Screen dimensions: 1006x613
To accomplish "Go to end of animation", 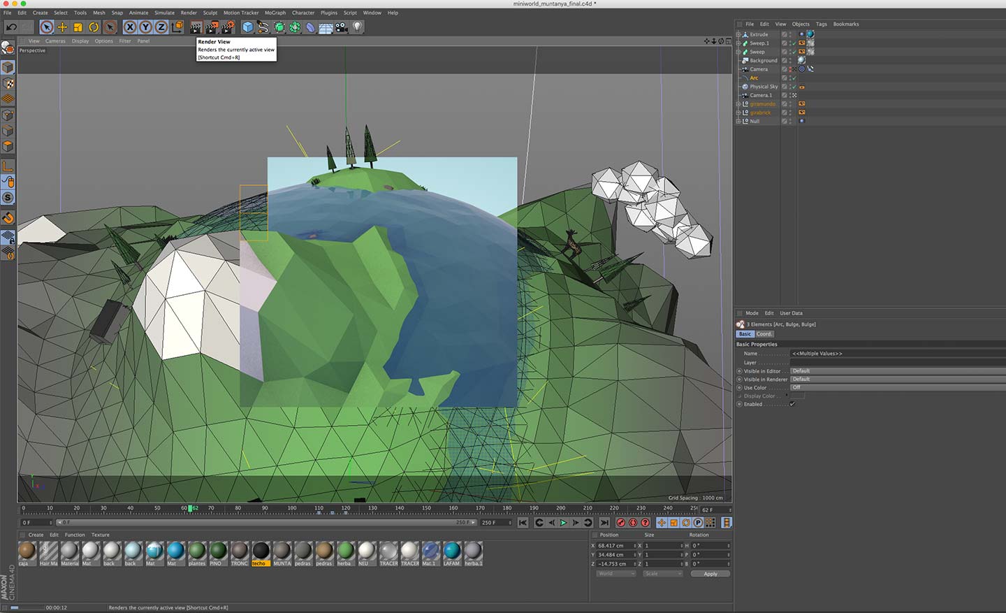I will 604,523.
